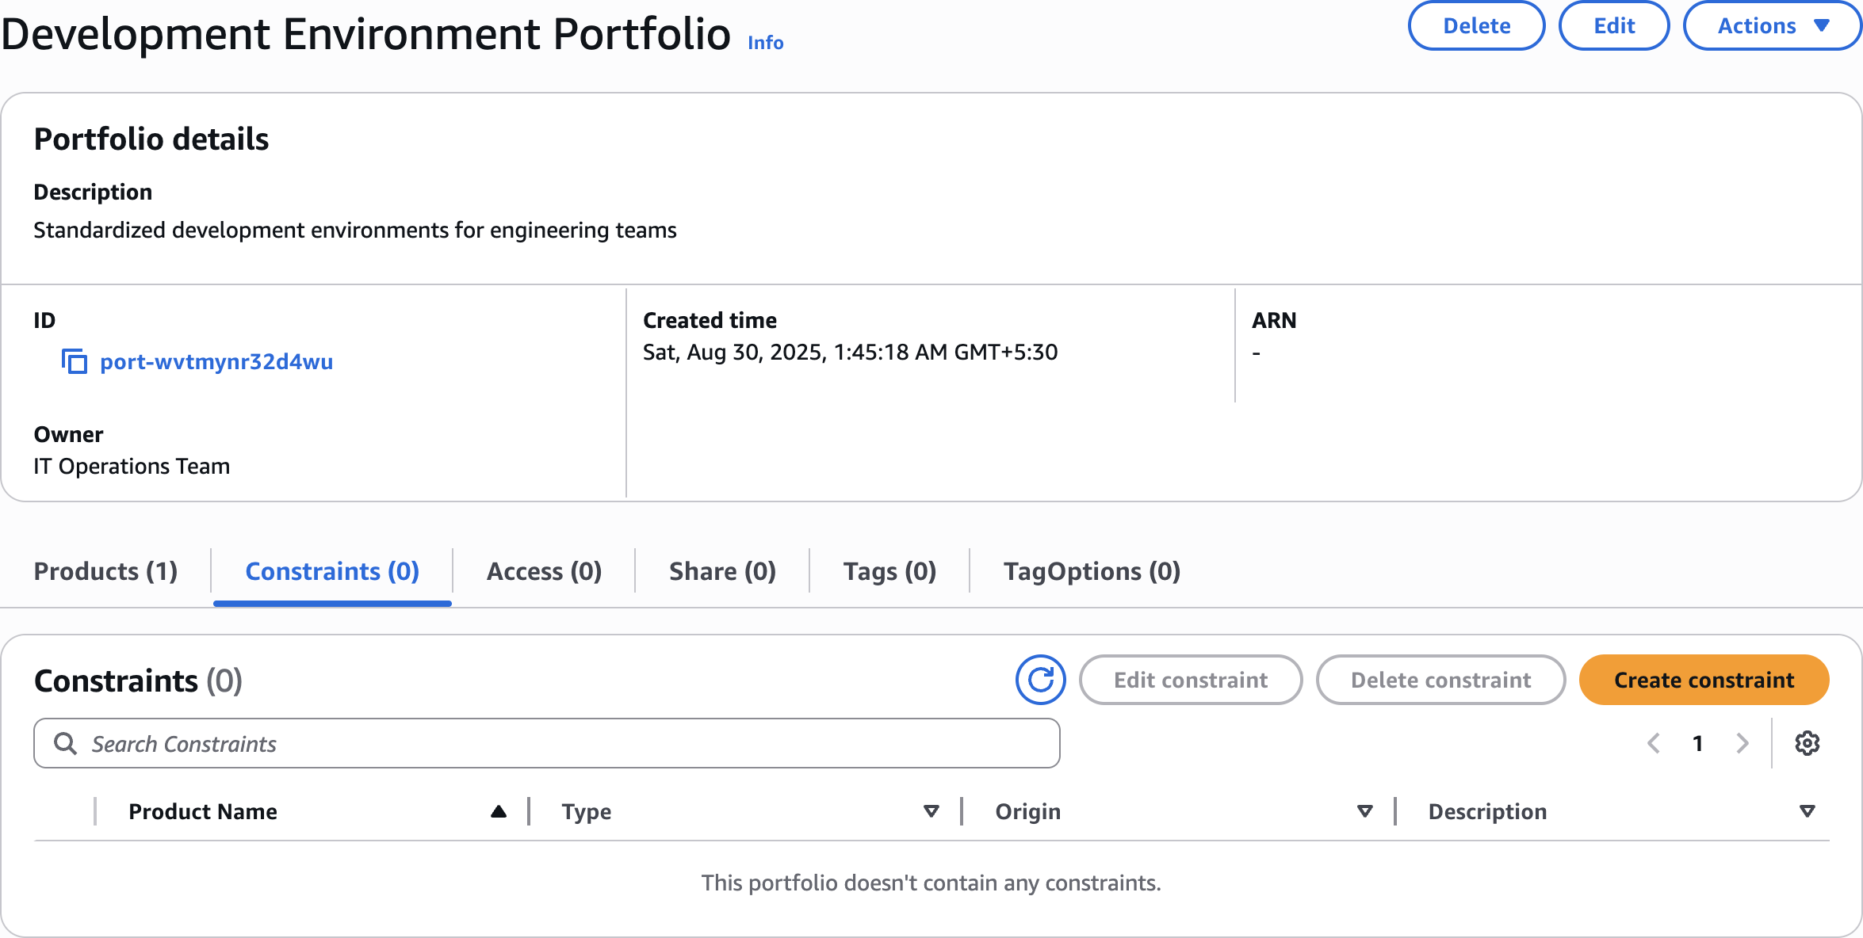The height and width of the screenshot is (938, 1863).
Task: Open constraints table settings gear
Action: click(1807, 743)
